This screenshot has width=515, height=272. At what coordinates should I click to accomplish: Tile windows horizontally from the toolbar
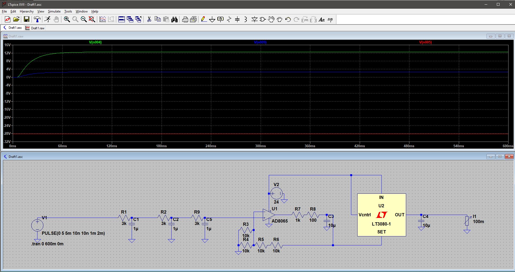pos(122,19)
